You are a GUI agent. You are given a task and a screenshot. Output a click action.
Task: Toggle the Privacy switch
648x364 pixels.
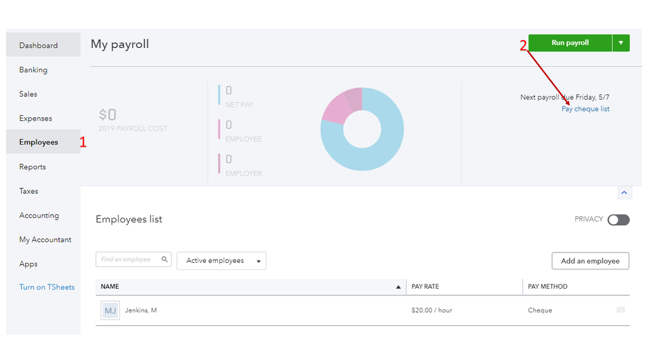[x=618, y=220]
